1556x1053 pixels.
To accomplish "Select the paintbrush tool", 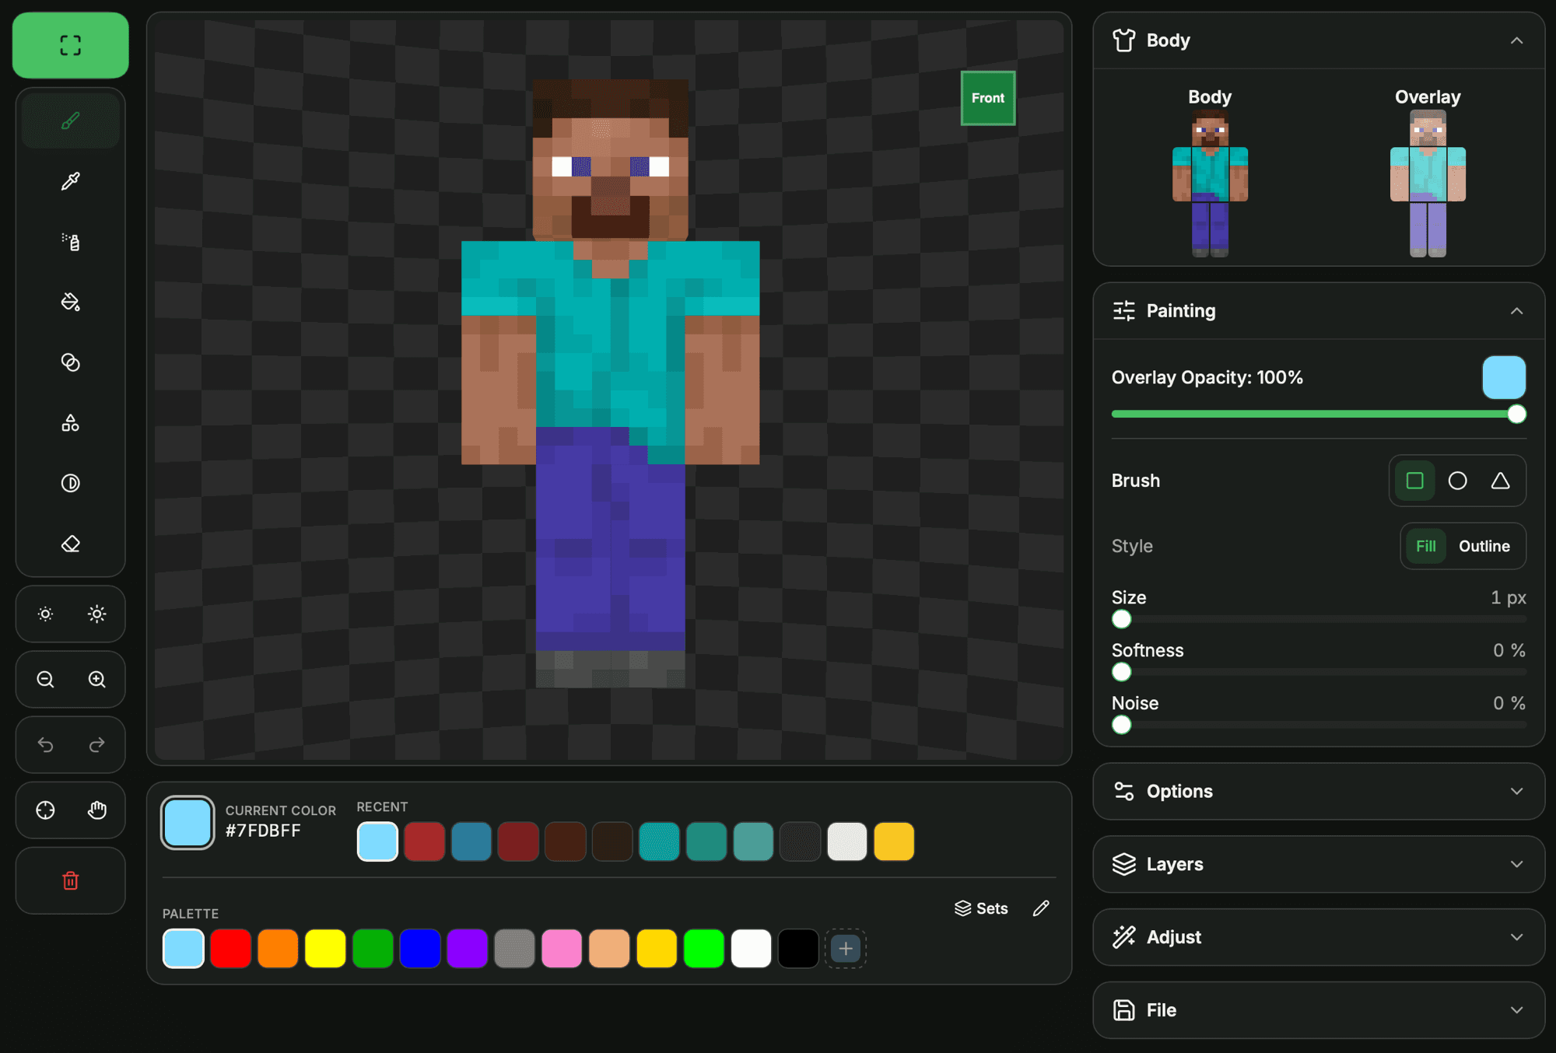I will point(70,121).
